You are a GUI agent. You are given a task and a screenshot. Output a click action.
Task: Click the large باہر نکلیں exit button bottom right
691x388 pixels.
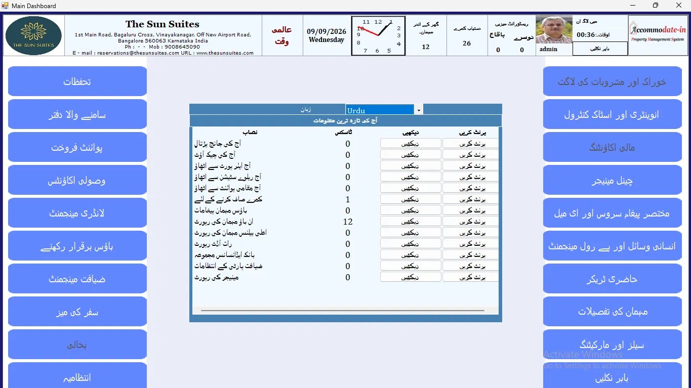click(x=613, y=376)
